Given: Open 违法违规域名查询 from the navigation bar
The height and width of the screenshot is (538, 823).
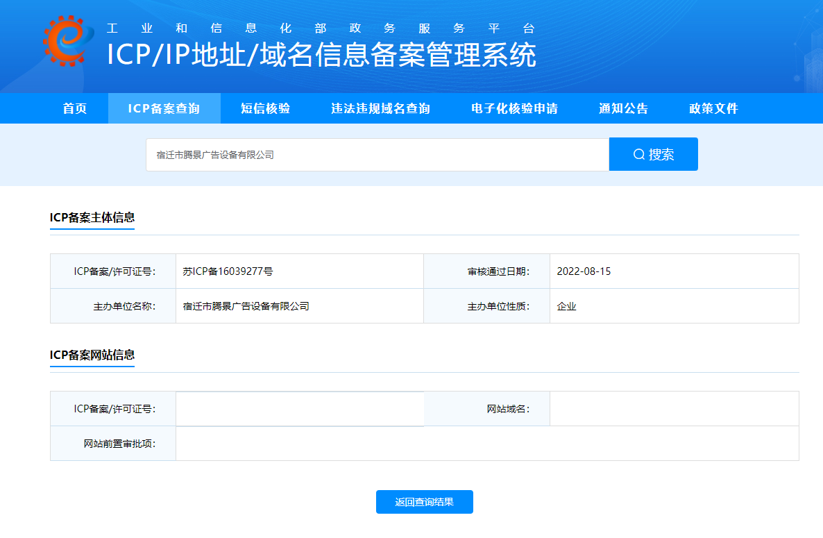Looking at the screenshot, I should (x=380, y=108).
